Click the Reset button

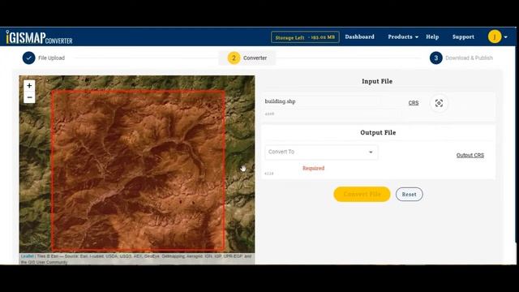click(409, 195)
